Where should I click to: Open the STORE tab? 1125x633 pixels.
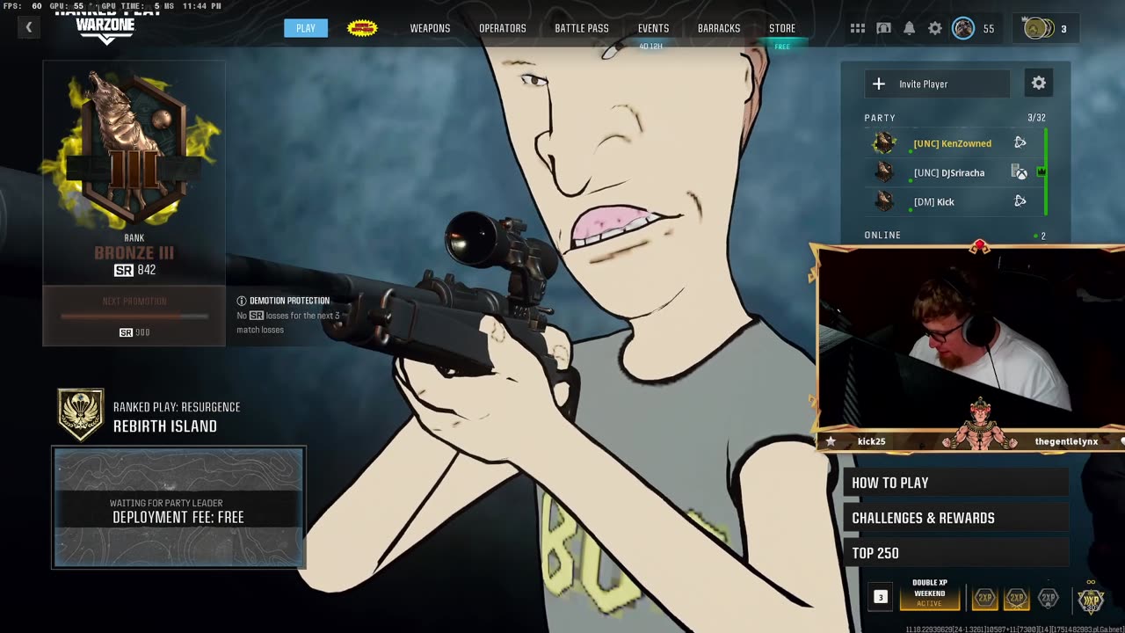click(x=782, y=28)
